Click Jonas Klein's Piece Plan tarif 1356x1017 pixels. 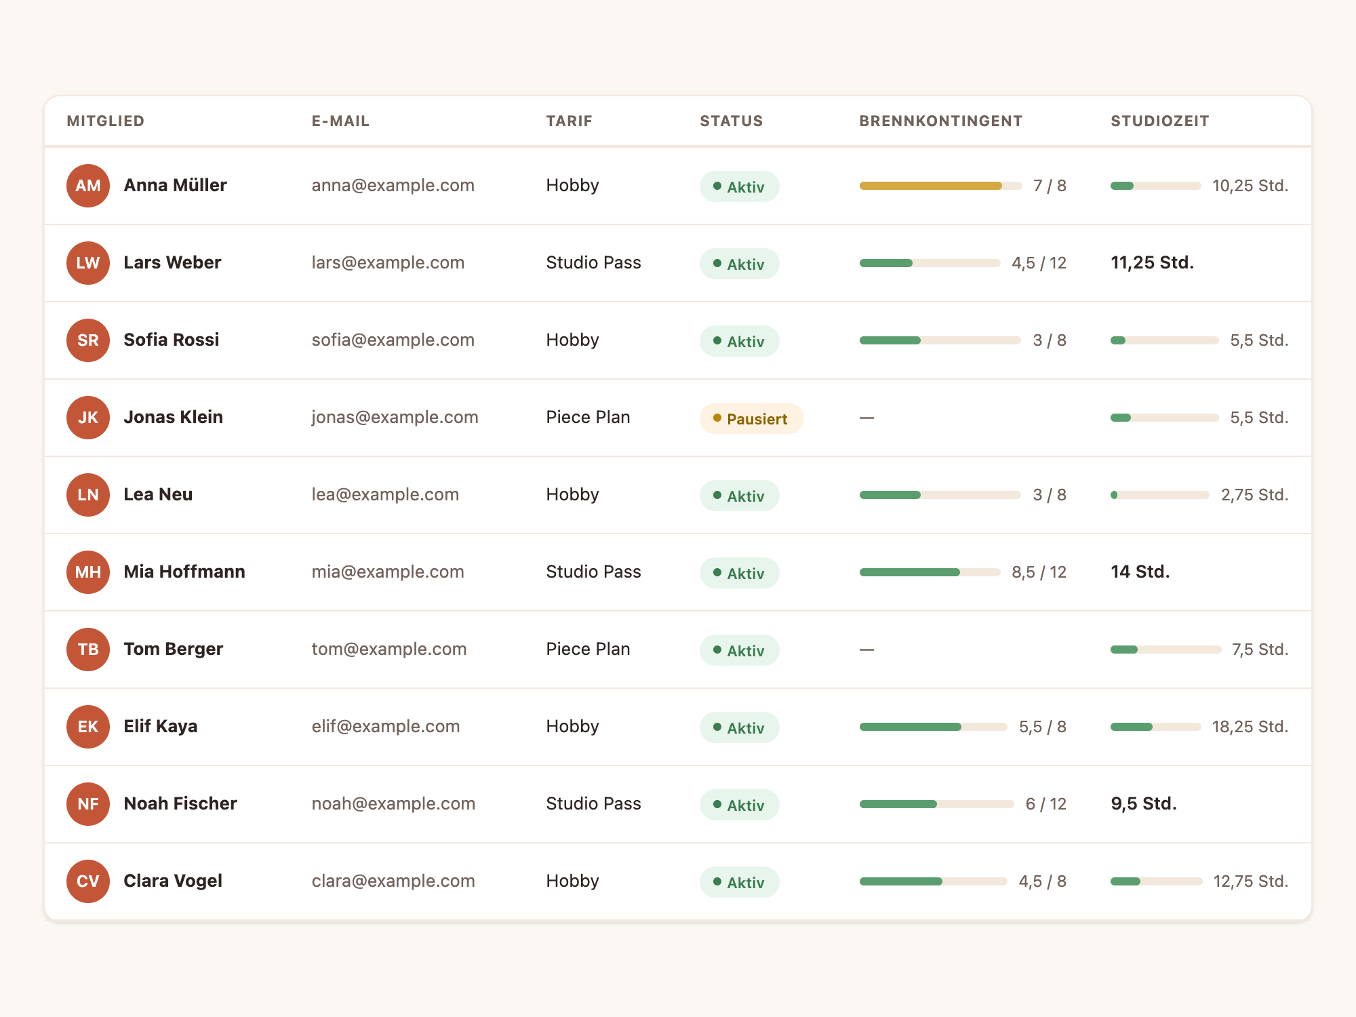click(x=588, y=418)
